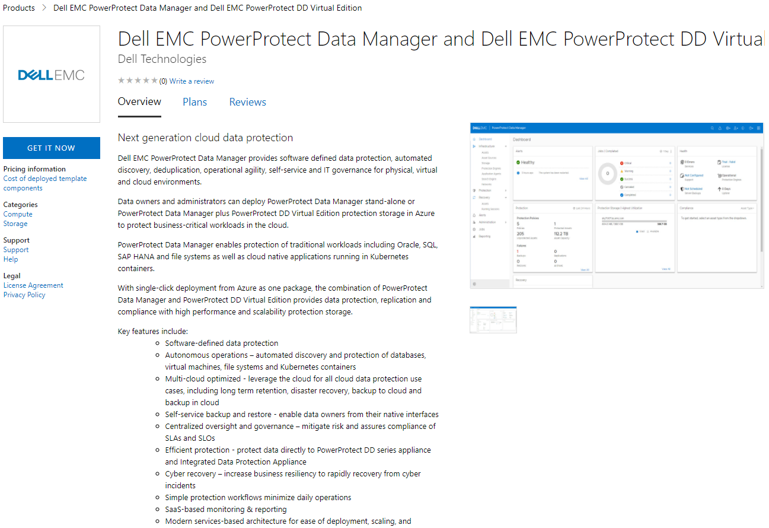Click the Recovery icon in the dashboard sidebar
This screenshot has height=528, width=769.
[474, 197]
